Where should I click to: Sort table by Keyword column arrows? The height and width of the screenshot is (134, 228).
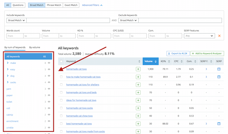pos(139,61)
